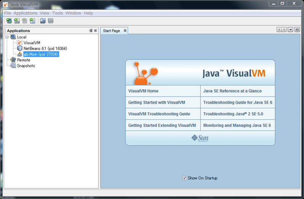Viewport: 304px width, 199px height.
Task: Click the Java VisualVM title bar icon
Action: [5, 4]
